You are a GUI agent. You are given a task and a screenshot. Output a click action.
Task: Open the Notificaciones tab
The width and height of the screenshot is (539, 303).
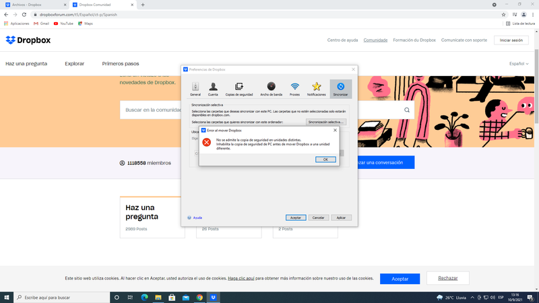pos(316,89)
